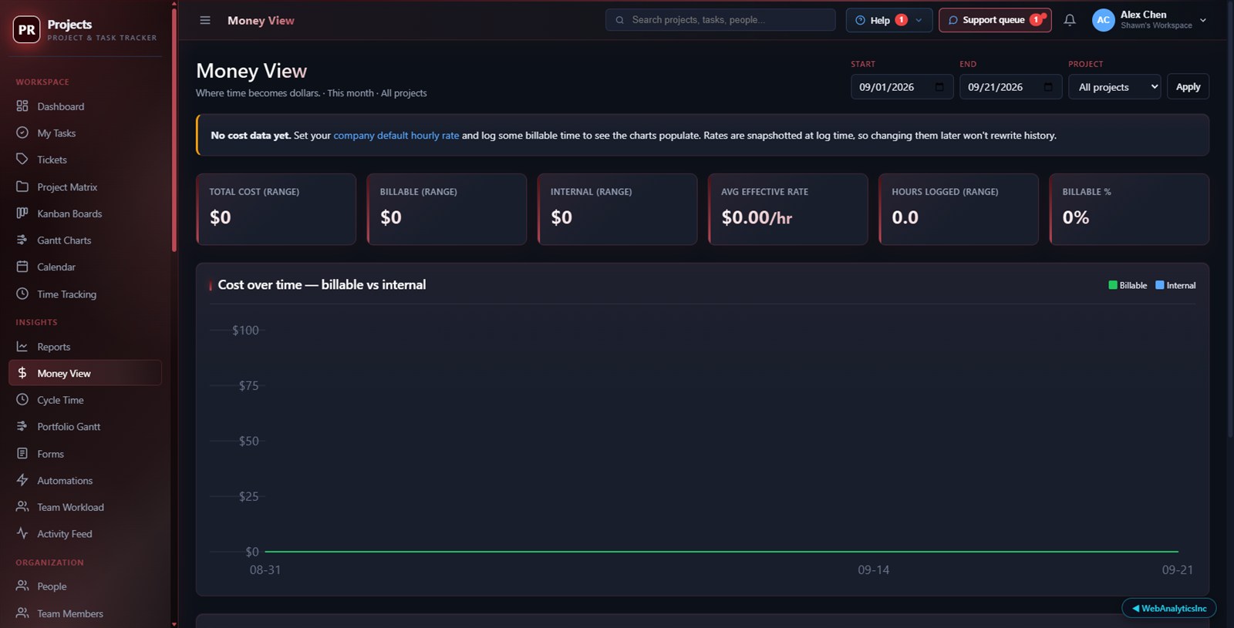Click the Cycle Time clock icon

(x=22, y=400)
